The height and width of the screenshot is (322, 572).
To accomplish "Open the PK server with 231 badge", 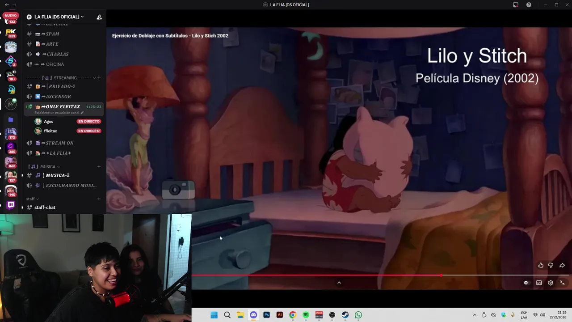I will [11, 33].
